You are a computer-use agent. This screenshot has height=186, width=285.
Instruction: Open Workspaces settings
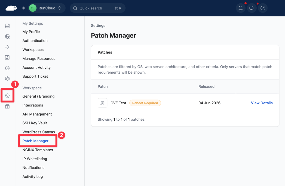click(x=33, y=49)
